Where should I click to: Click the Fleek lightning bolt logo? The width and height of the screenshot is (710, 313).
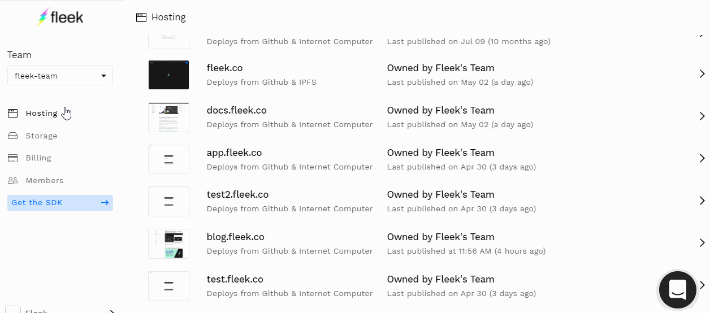tap(43, 18)
